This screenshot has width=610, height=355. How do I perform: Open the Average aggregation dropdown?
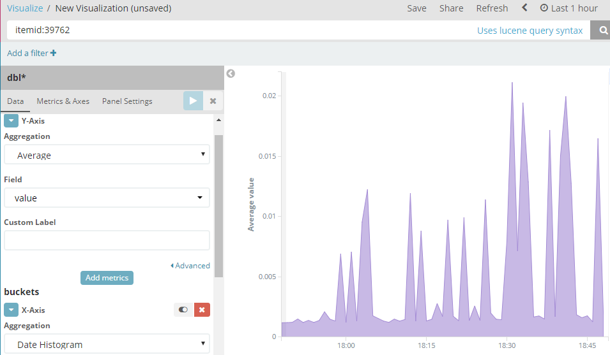(x=107, y=155)
